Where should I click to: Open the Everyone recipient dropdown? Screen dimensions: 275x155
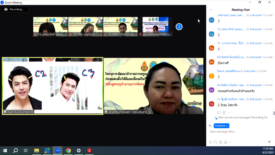pos(221,126)
